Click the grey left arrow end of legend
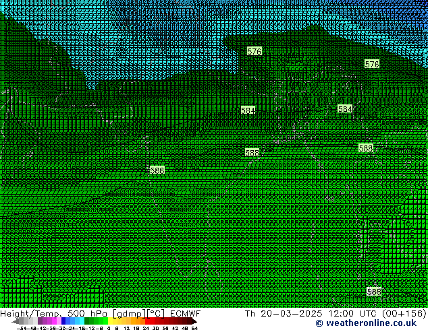The image size is (428, 330). pos(16,321)
